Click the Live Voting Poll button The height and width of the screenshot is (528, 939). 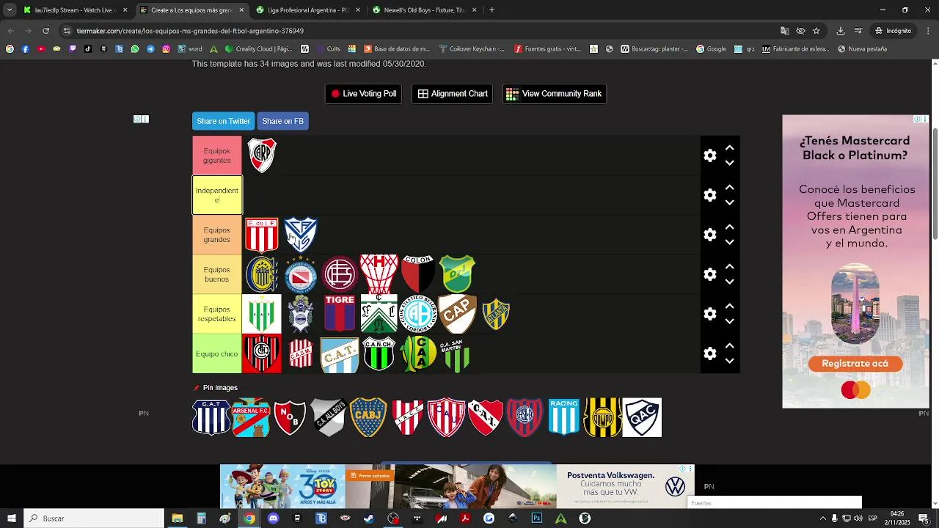point(363,94)
